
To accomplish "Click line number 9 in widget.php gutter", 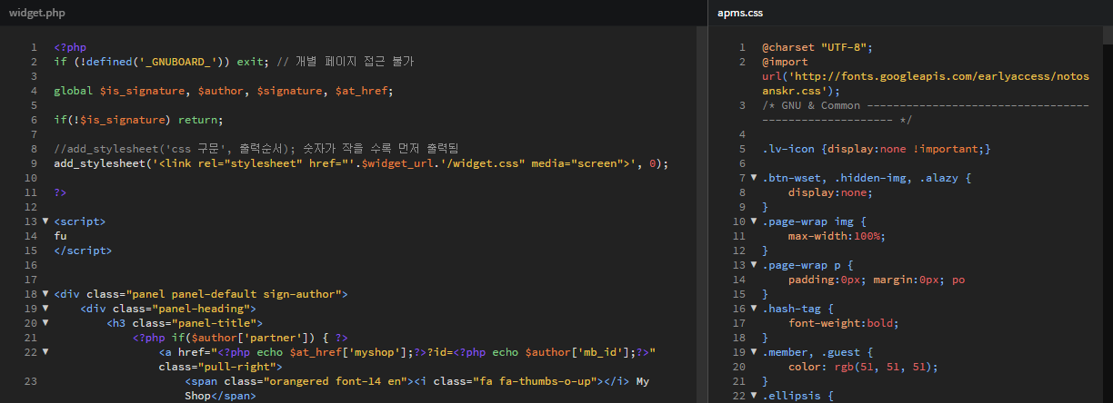I will click(33, 163).
